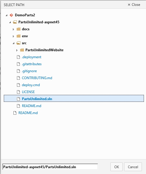Select the CONTRIBUTING.md file
This screenshot has width=146, height=174.
click(37, 78)
